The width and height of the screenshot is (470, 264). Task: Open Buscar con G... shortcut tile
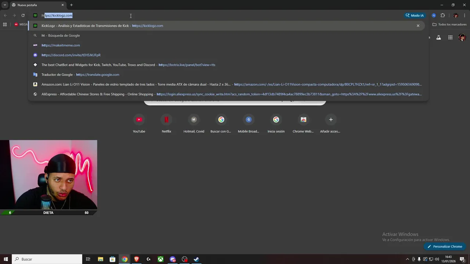[x=221, y=124]
